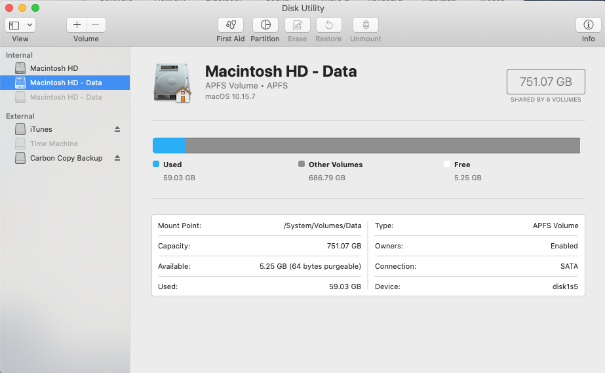The height and width of the screenshot is (373, 605).
Task: Click the Time Machine drive icon
Action: pos(20,144)
